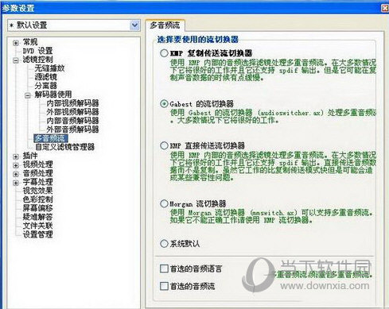Select 文件关联 in the tree

(x=37, y=226)
